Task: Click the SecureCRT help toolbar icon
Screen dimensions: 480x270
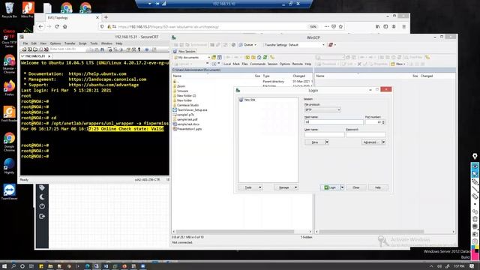Action: pos(147,49)
